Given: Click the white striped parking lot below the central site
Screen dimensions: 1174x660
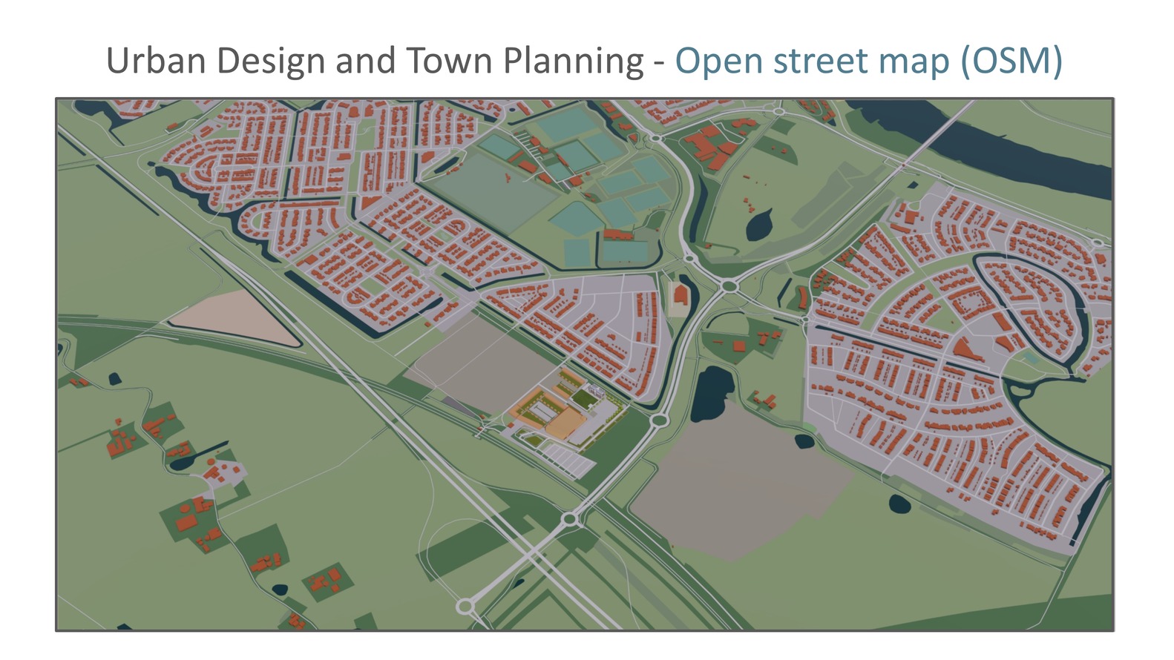Looking at the screenshot, I should coord(568,460).
